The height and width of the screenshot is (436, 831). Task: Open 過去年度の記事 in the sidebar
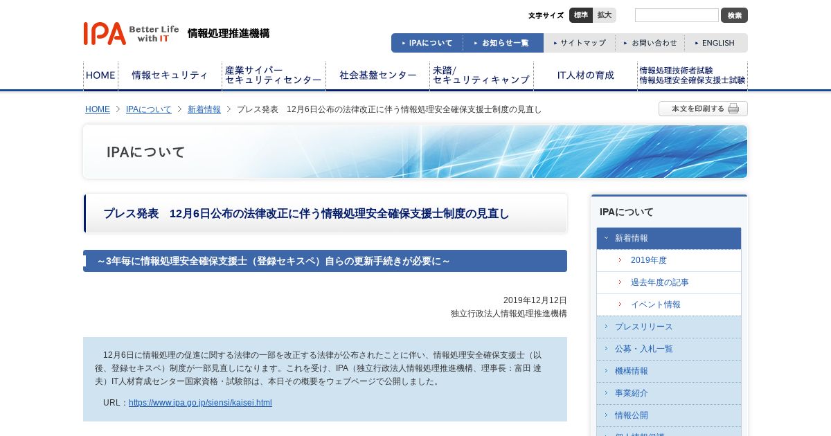[x=669, y=282]
